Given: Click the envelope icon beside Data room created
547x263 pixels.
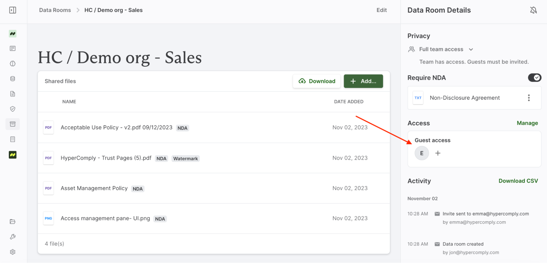Looking at the screenshot, I should [437, 244].
